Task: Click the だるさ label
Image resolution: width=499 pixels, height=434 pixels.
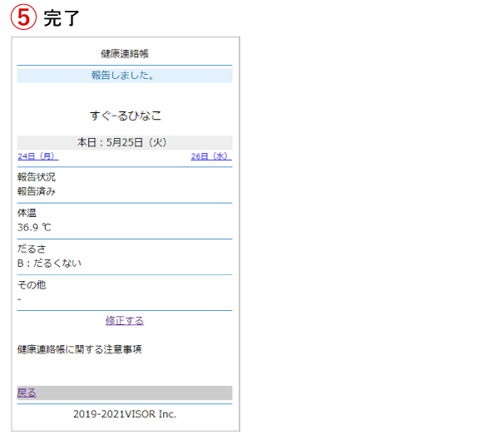Action: coord(32,249)
